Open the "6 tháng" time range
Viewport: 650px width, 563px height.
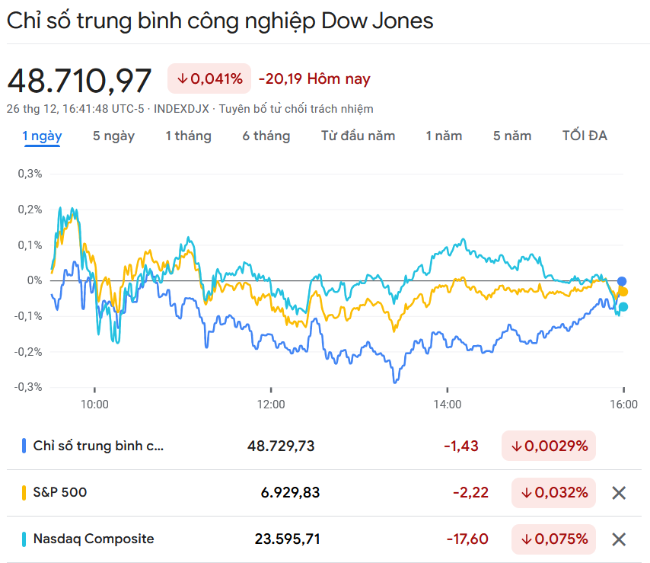pyautogui.click(x=266, y=136)
